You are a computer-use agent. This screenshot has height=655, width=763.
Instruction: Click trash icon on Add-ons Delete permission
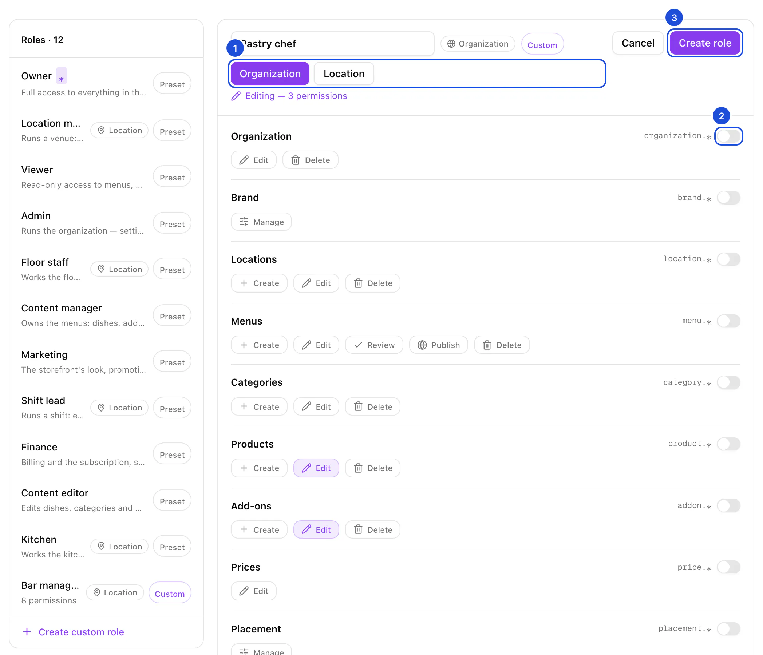(x=358, y=529)
